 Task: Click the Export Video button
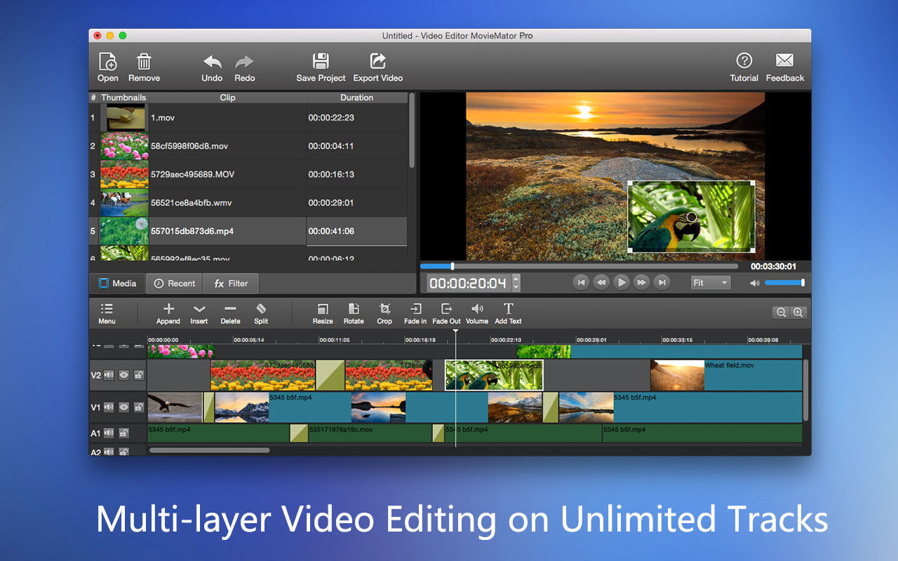click(377, 67)
